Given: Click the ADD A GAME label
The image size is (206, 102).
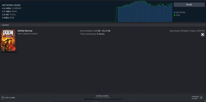Looking at the screenshot, I should (x=10, y=98).
